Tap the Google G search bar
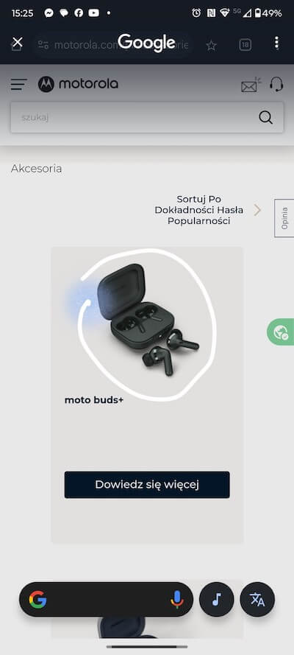The height and width of the screenshot is (655, 294). pyautogui.click(x=106, y=600)
